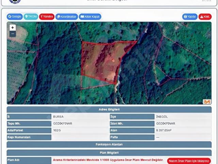
Task: Open Nazım İmar Planı için tıklayınız link
Action: [189, 161]
